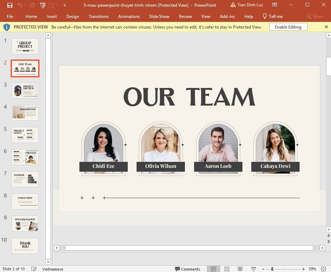
Task: Select Normal view in the status bar
Action: pyautogui.click(x=213, y=269)
